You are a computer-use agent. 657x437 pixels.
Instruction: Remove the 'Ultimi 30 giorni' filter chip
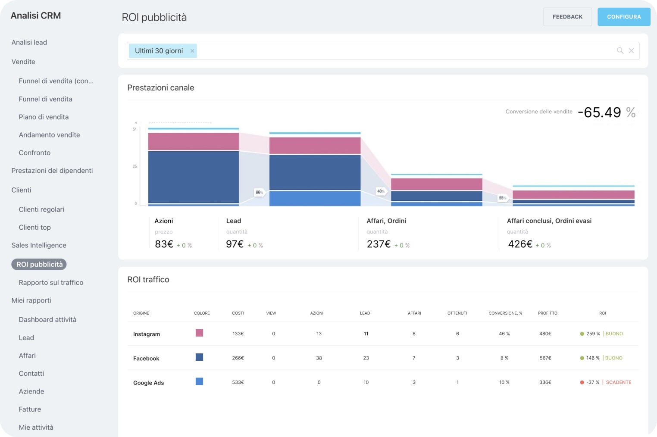[x=192, y=50]
